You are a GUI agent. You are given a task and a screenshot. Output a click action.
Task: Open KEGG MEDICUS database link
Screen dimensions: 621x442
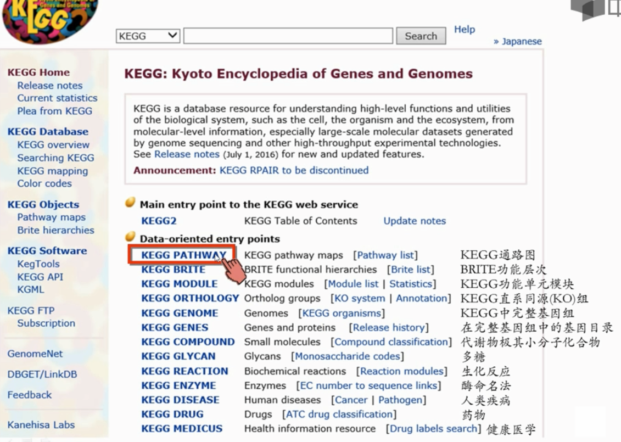(182, 428)
